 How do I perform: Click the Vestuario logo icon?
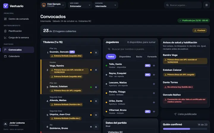point(6,6)
